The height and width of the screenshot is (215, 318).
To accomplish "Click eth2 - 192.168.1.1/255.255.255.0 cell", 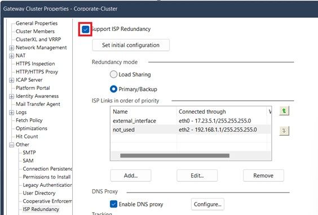I will click(218, 129).
